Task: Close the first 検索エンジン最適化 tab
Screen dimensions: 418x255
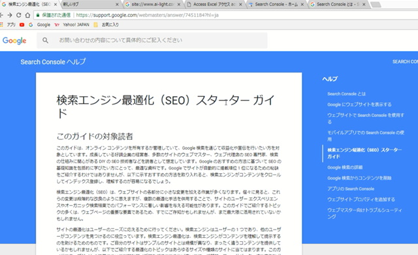Action: 56,5
